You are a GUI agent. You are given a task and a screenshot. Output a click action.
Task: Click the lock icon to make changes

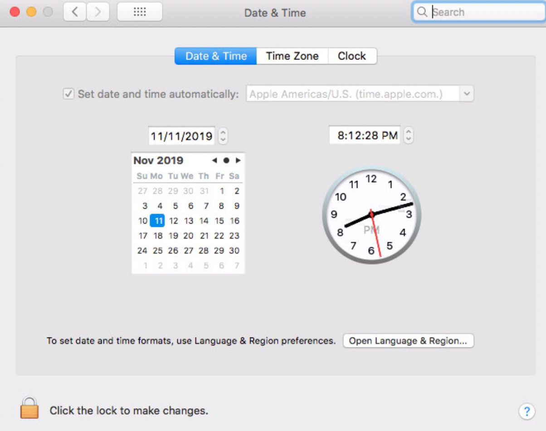(29, 408)
